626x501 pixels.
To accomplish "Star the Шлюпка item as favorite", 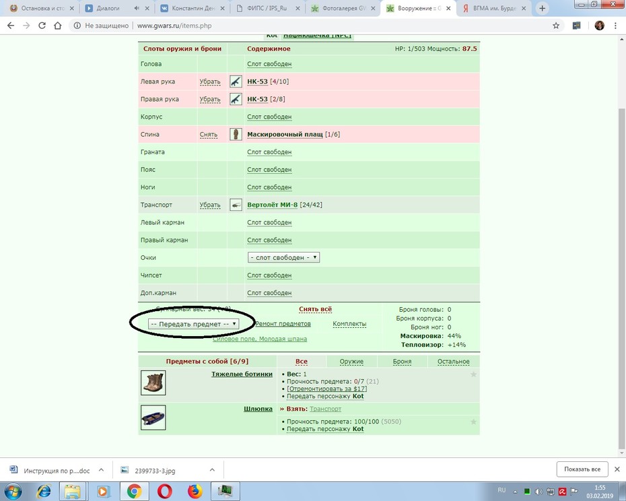I will click(x=473, y=422).
